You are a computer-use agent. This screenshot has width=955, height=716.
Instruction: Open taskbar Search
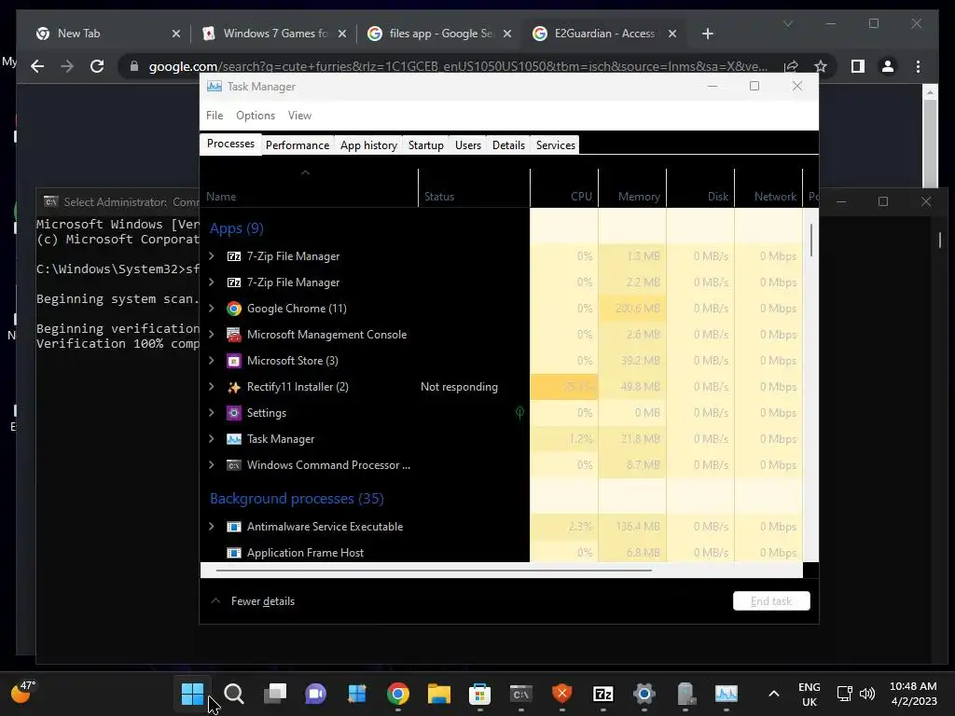234,694
